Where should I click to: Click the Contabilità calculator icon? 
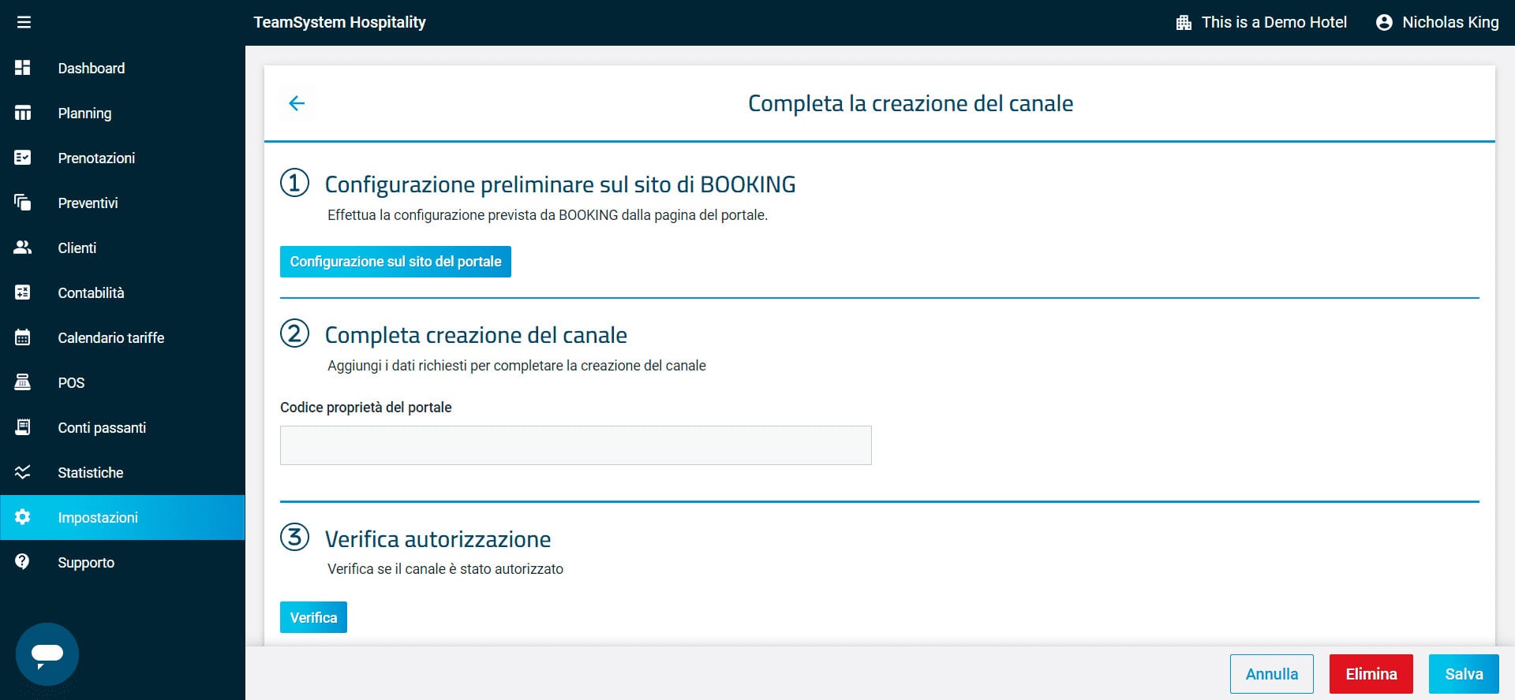[23, 292]
